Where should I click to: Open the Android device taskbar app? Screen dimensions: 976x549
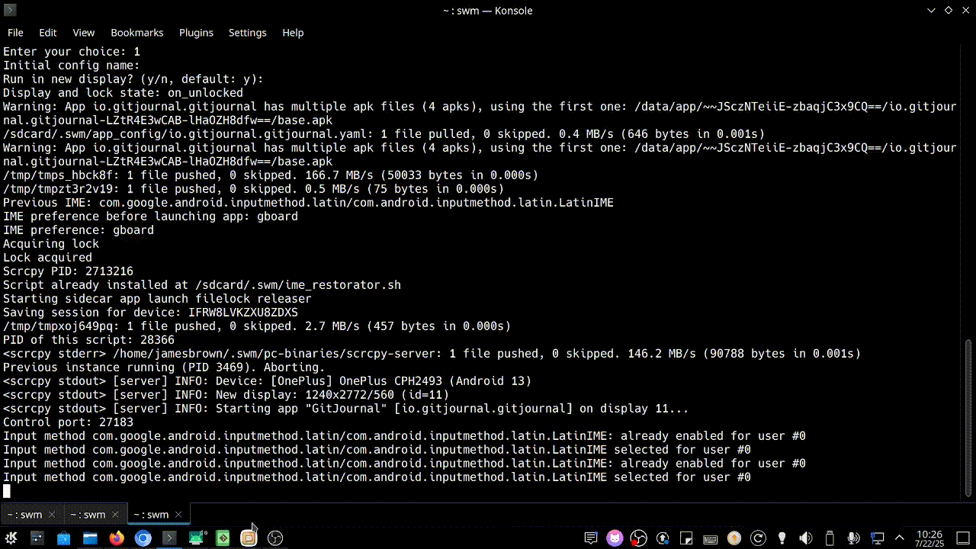[196, 538]
